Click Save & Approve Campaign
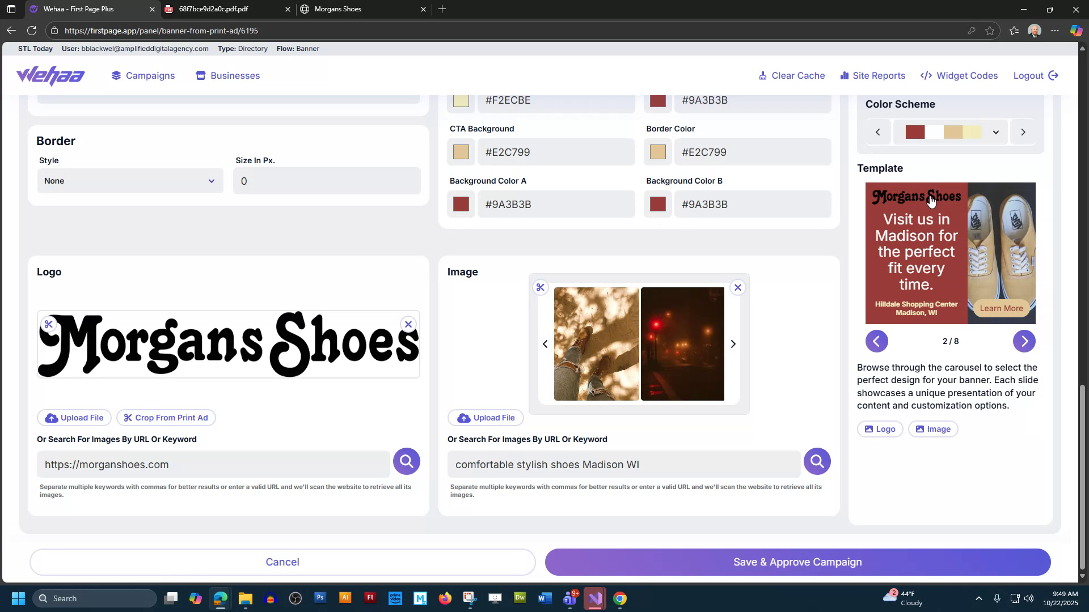The image size is (1089, 612). pyautogui.click(x=797, y=562)
